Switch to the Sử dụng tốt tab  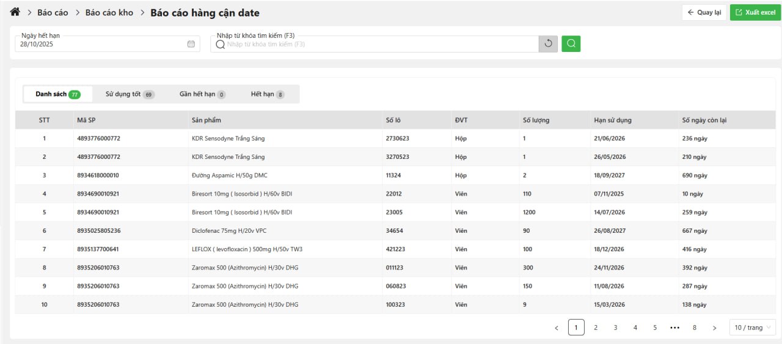click(130, 94)
